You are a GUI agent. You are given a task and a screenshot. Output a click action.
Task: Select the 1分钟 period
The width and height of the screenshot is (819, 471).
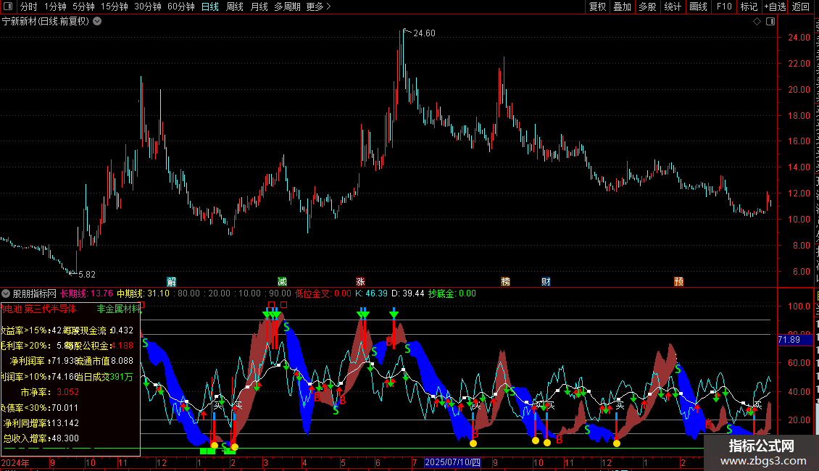coord(55,7)
